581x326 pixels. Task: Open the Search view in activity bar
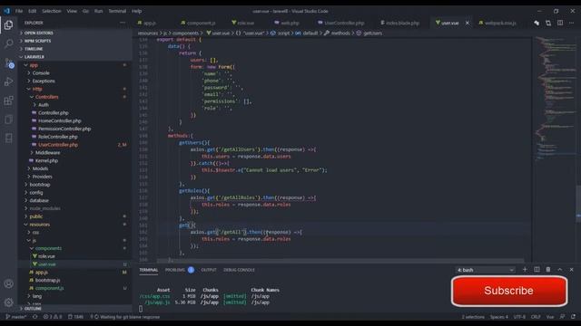(8, 43)
